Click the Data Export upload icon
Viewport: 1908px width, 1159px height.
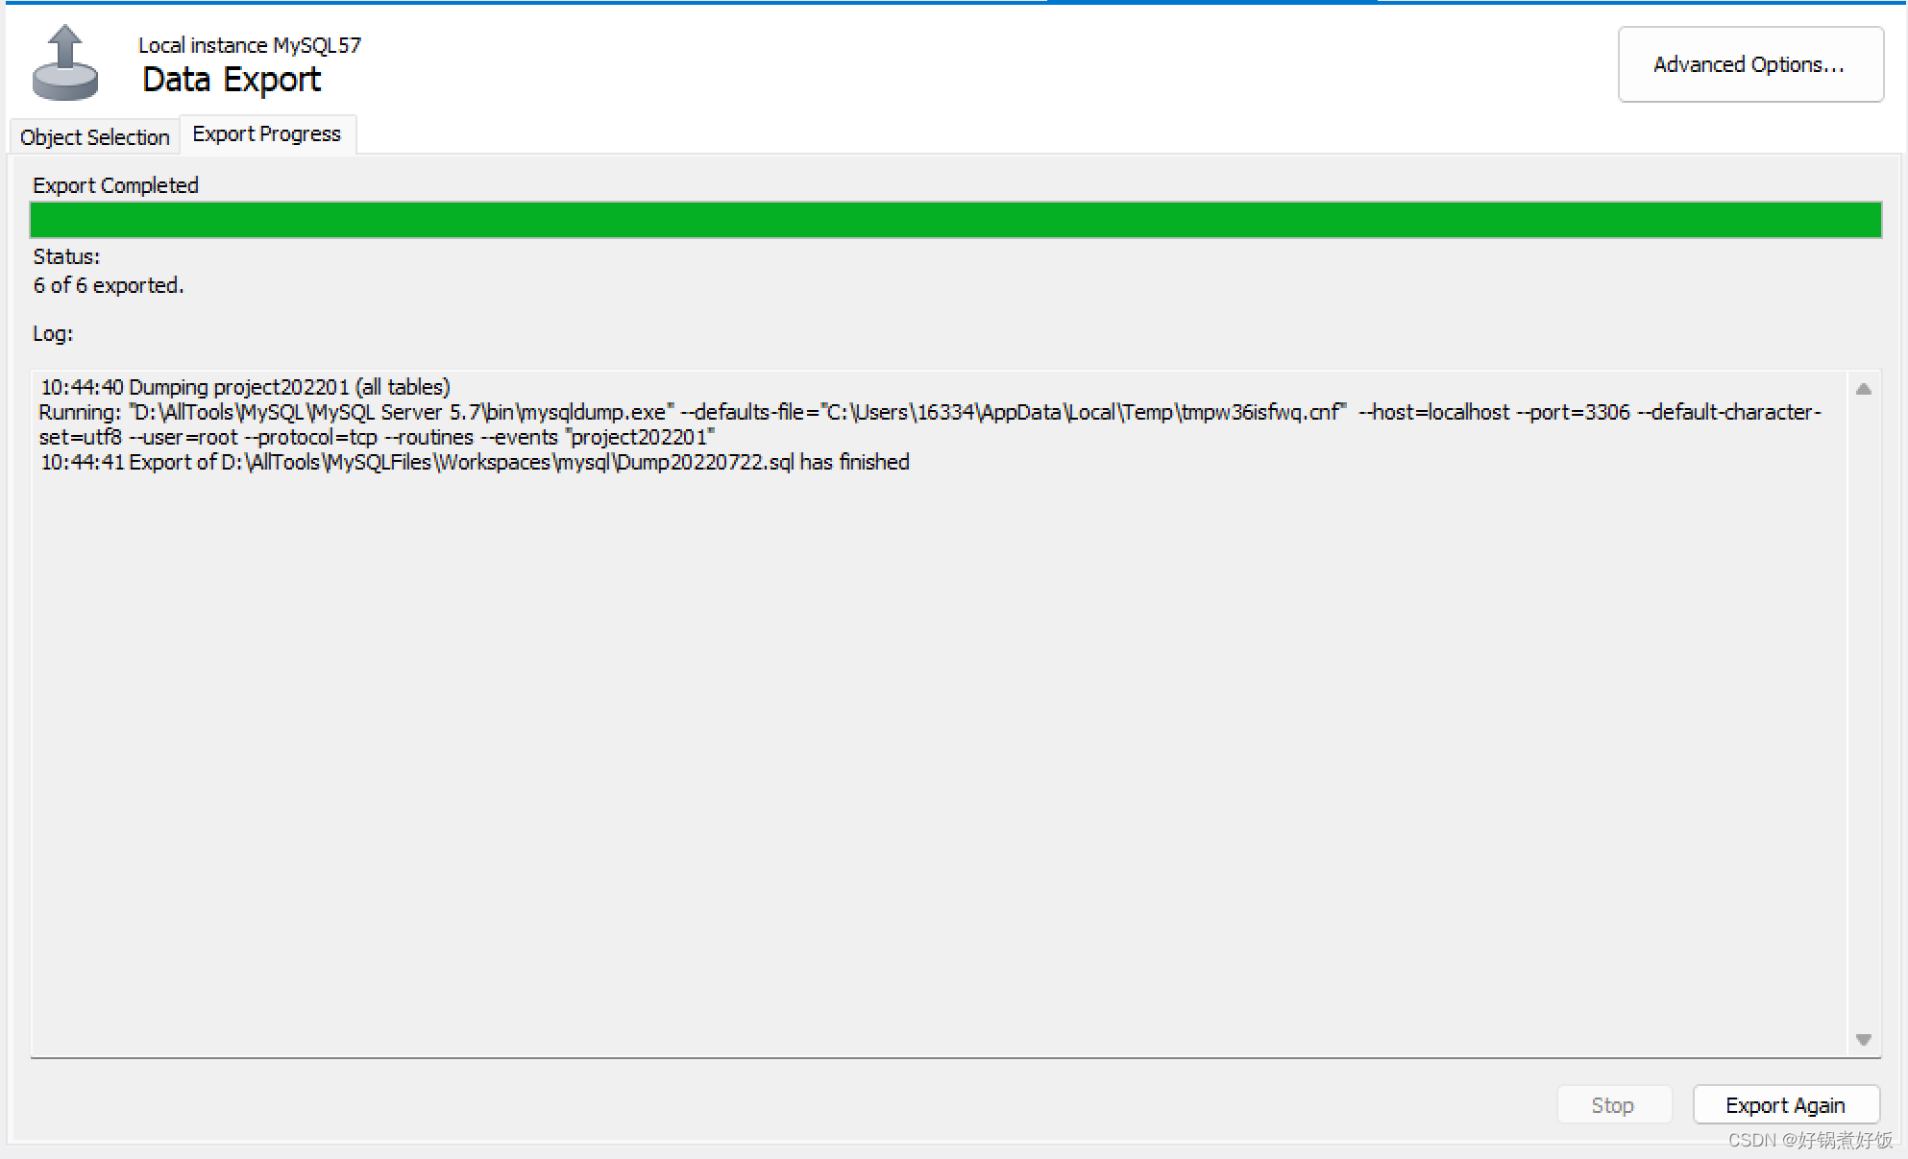click(x=64, y=63)
